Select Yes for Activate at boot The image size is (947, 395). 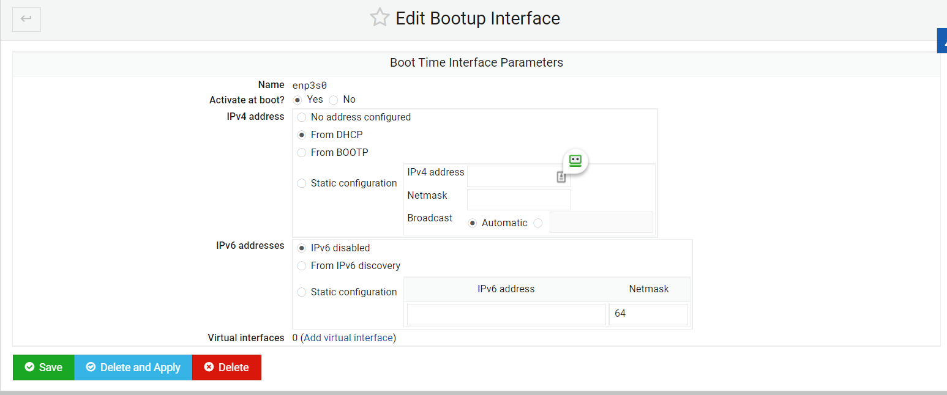point(298,100)
